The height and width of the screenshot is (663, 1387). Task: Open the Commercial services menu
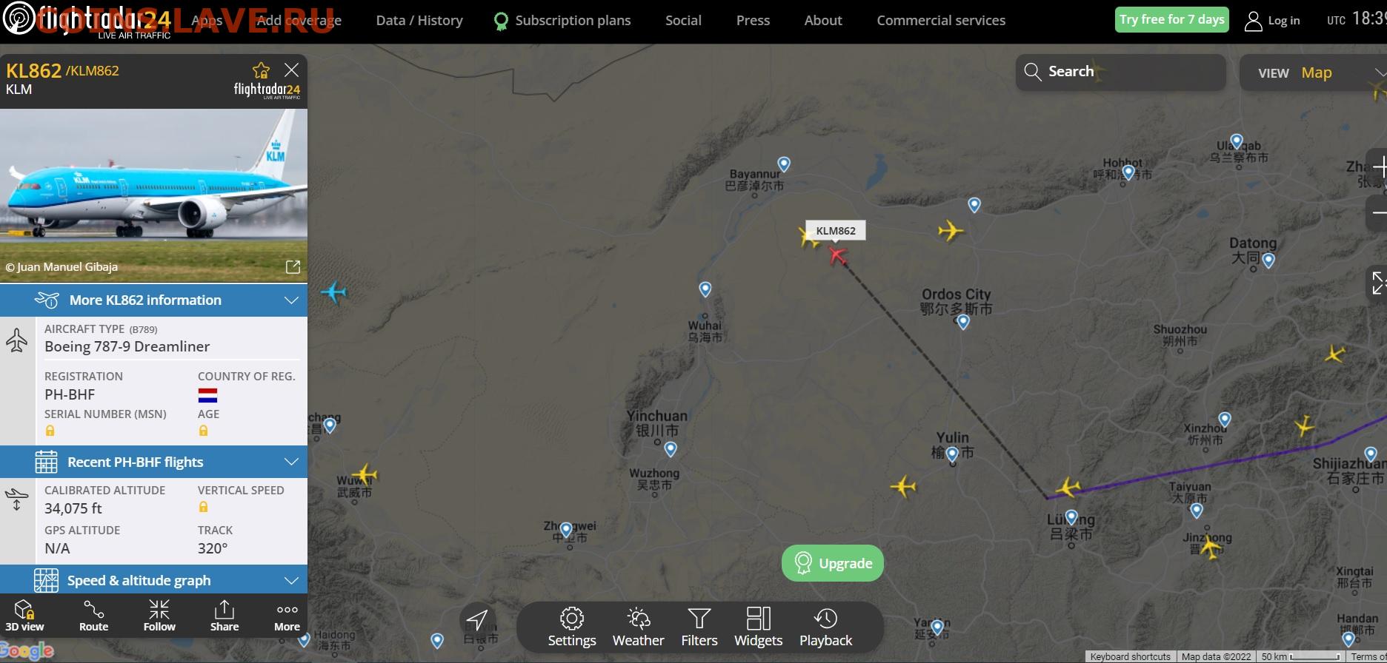click(x=941, y=21)
